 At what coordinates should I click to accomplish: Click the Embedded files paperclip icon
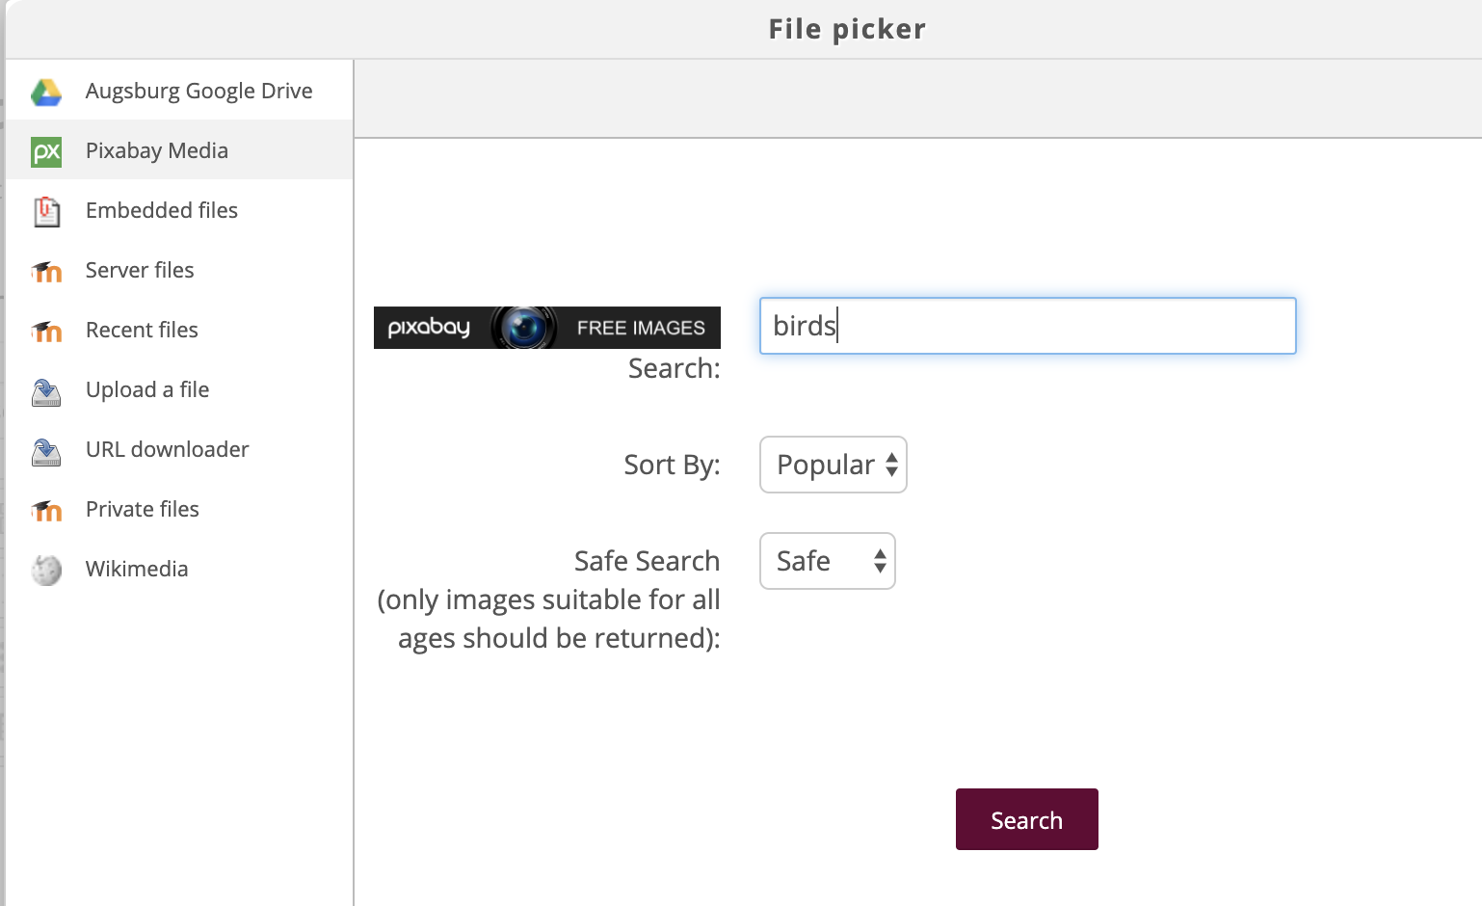(x=45, y=211)
